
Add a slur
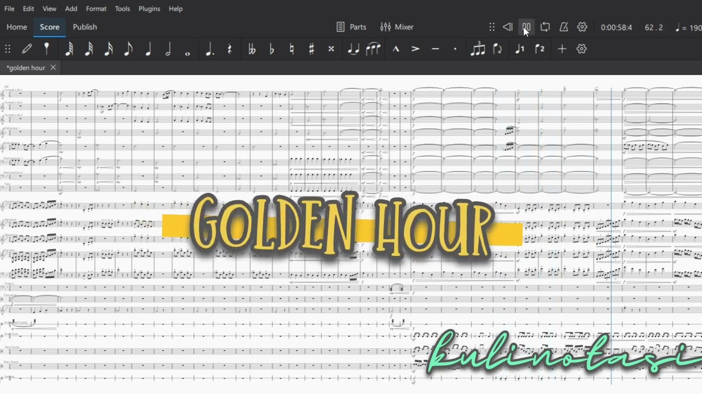373,49
